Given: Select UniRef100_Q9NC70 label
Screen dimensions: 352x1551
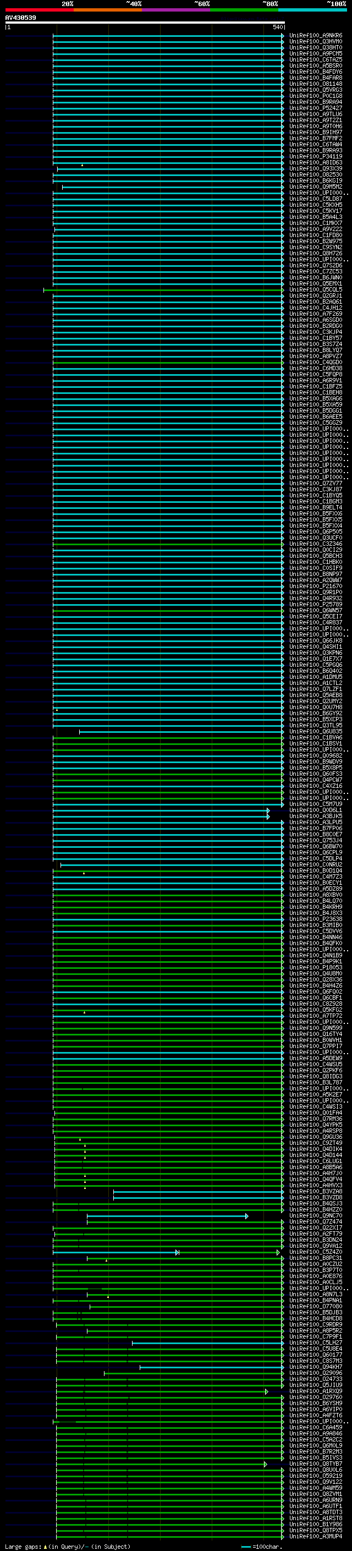Looking at the screenshot, I should 316,1215.
